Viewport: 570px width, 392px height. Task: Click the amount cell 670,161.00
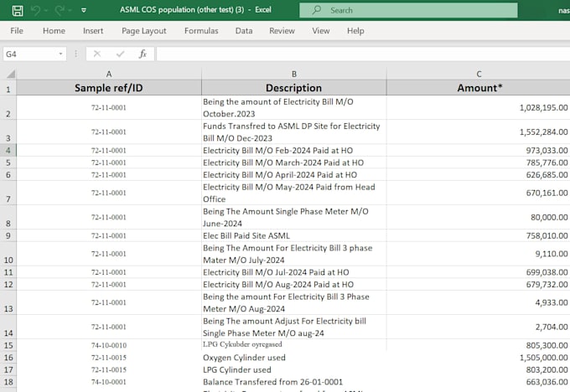(x=479, y=193)
